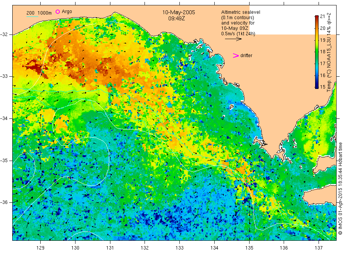Viewport: 345px width, 253px height.
Task: Click the longitude label 131
Action: [110, 248]
